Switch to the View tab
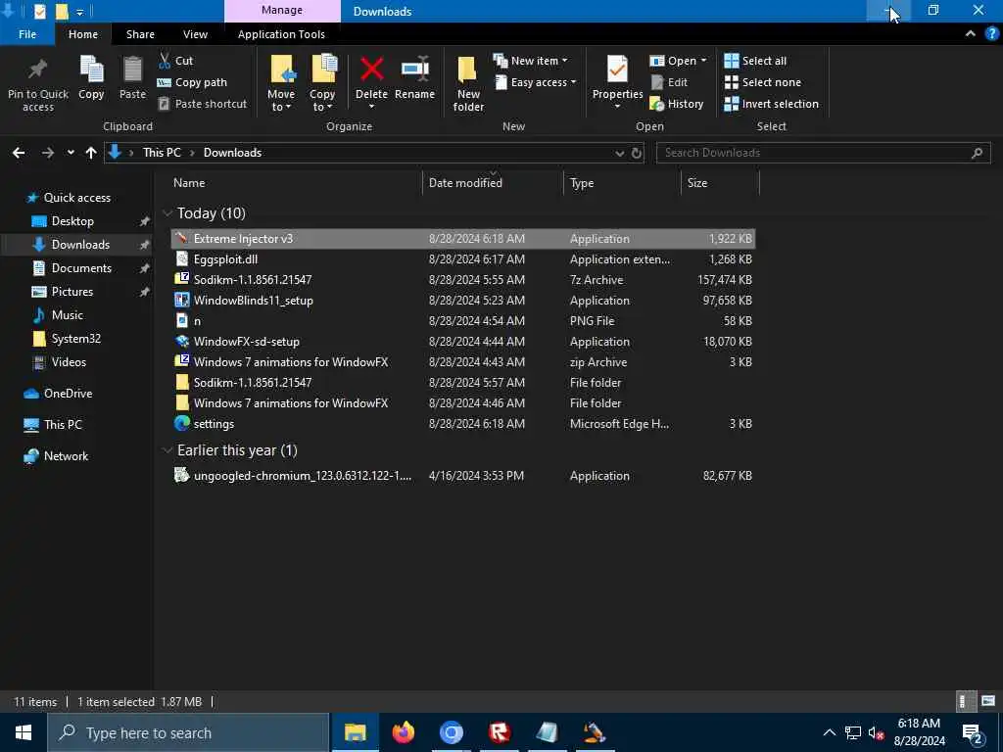Screen dimensions: 1003x752 point(195,34)
